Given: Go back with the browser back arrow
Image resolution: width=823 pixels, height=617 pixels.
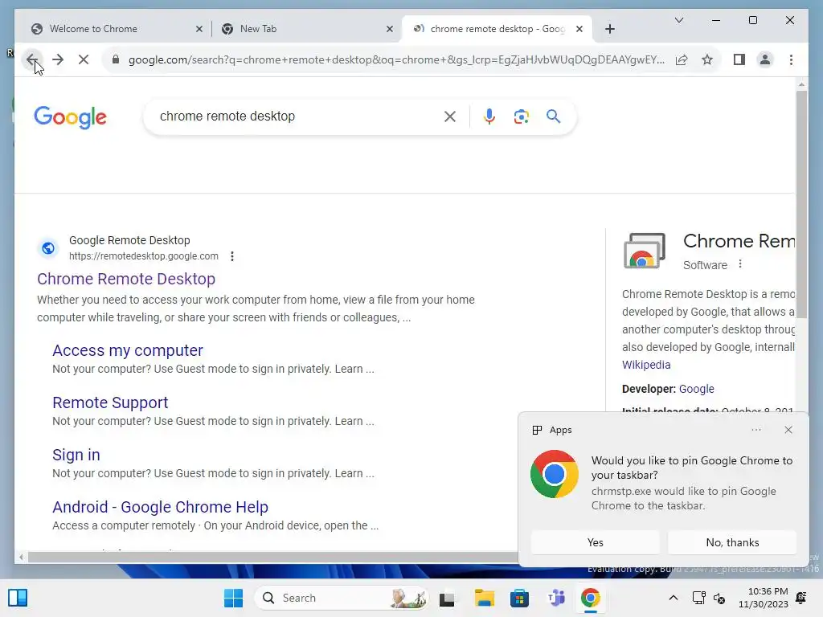Looking at the screenshot, I should (x=31, y=59).
